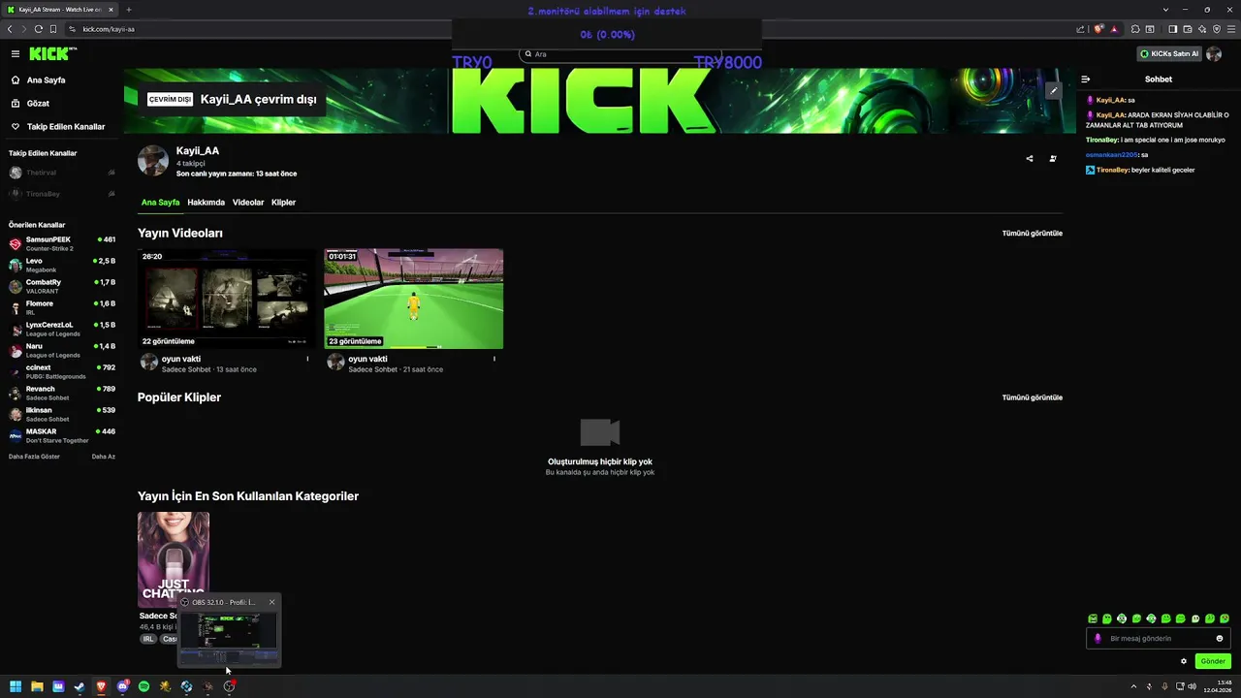1241x698 pixels.
Task: Open the Kayii_AA channel avatar
Action: 153,161
